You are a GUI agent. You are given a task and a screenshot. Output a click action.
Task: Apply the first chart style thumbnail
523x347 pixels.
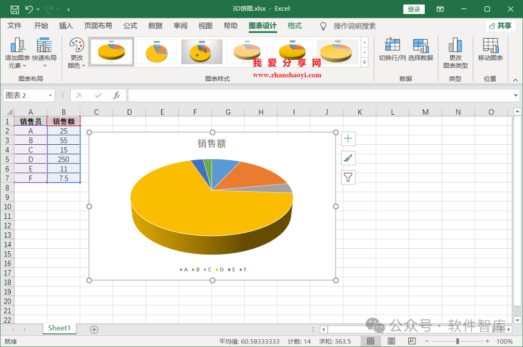point(111,52)
